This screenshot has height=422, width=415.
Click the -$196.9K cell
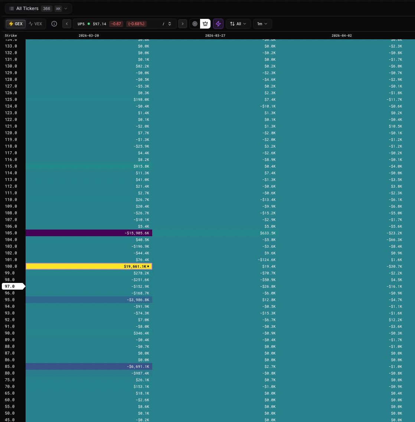(x=89, y=247)
